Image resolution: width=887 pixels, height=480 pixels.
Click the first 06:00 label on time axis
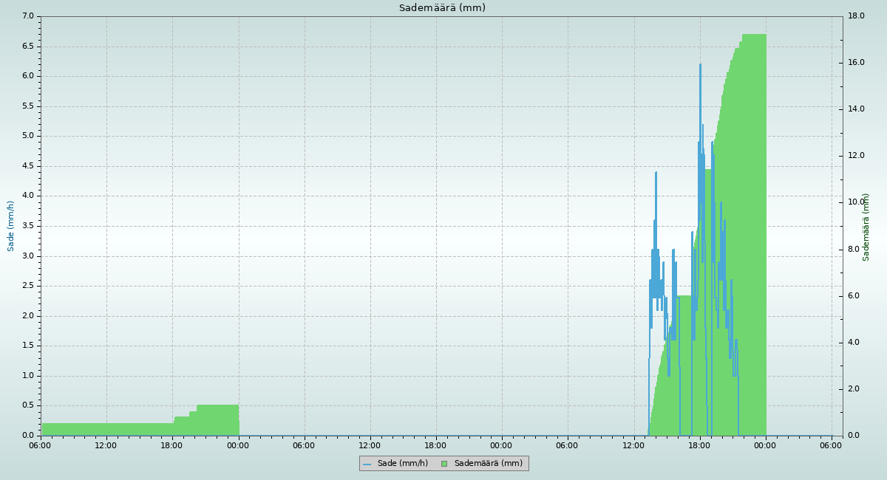(41, 445)
